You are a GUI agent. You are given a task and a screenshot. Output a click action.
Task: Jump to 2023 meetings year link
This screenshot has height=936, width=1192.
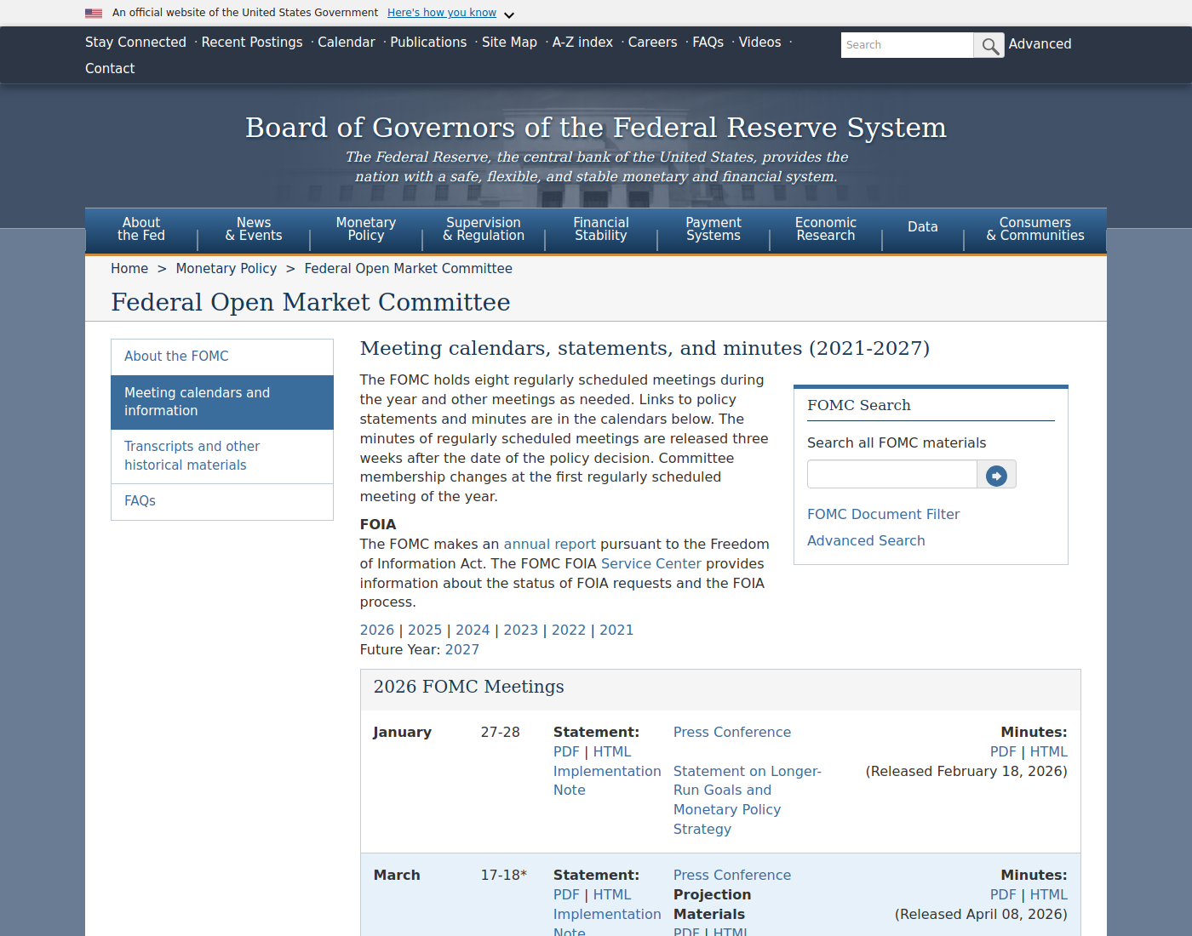point(521,631)
